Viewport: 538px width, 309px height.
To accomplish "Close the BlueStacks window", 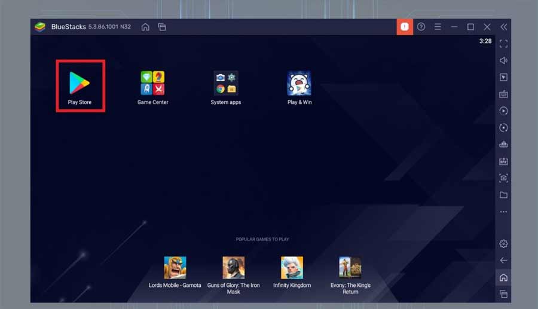I will click(x=487, y=27).
